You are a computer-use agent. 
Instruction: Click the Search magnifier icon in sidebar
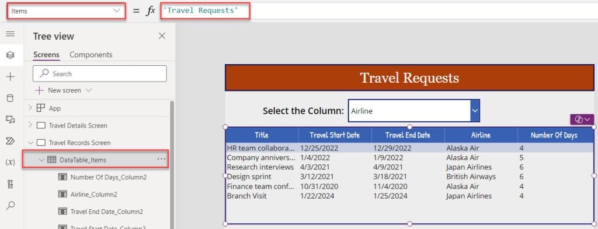(x=11, y=206)
